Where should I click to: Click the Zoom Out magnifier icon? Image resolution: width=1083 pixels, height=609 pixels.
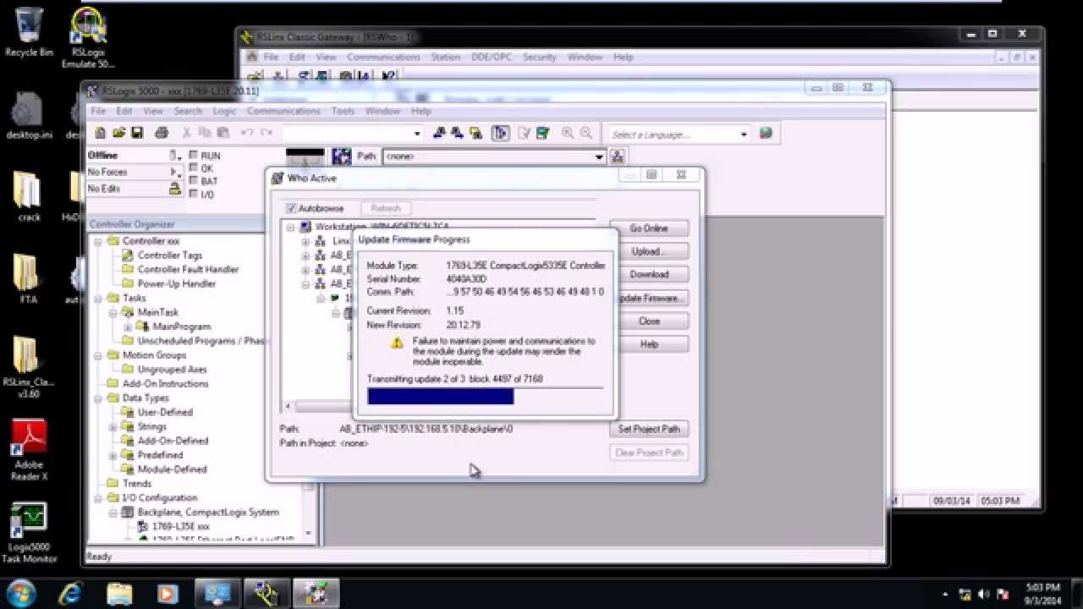[x=586, y=133]
